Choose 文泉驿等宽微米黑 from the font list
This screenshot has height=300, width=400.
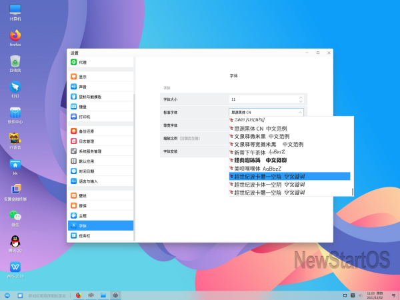click(x=289, y=145)
